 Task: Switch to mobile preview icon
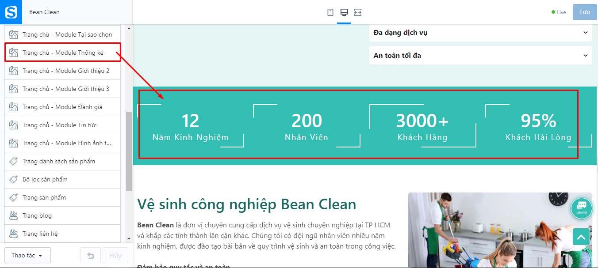(330, 12)
